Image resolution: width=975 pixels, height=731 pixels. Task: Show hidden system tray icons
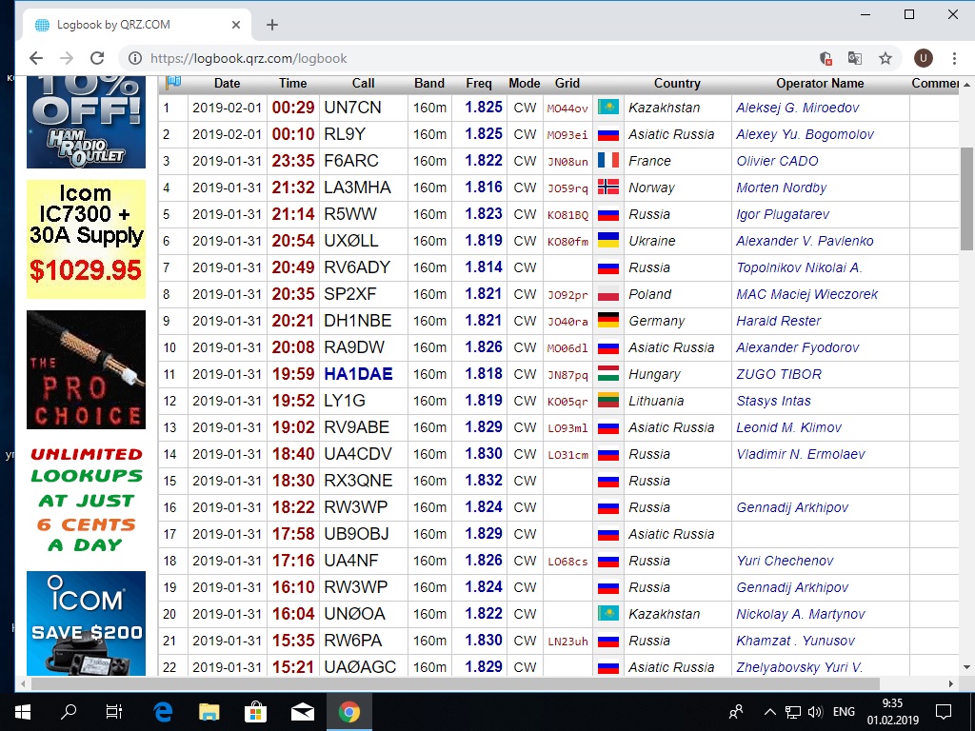[769, 711]
